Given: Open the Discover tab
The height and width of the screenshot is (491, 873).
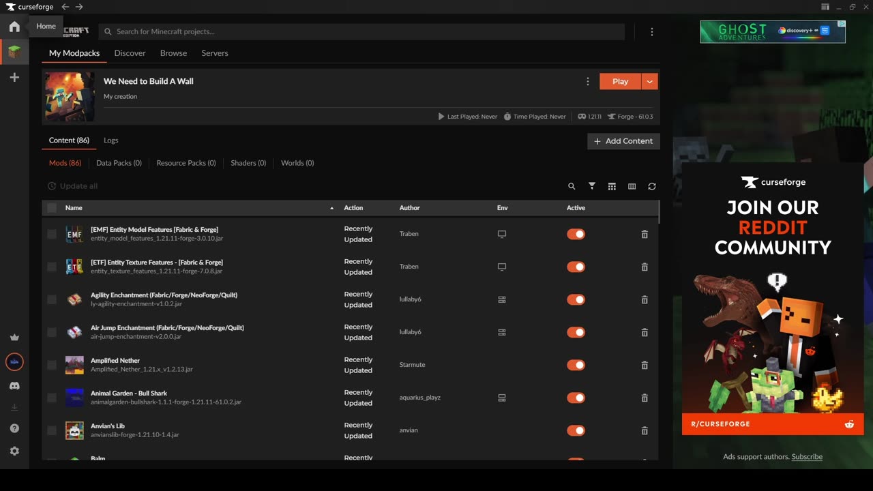Looking at the screenshot, I should coord(130,53).
